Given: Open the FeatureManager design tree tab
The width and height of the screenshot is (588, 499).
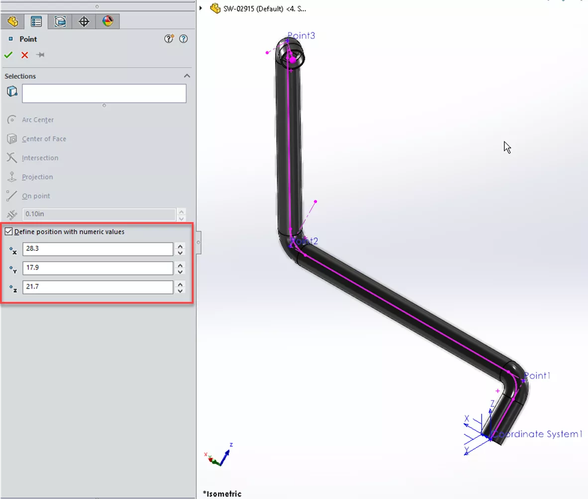Looking at the screenshot, I should click(12, 21).
